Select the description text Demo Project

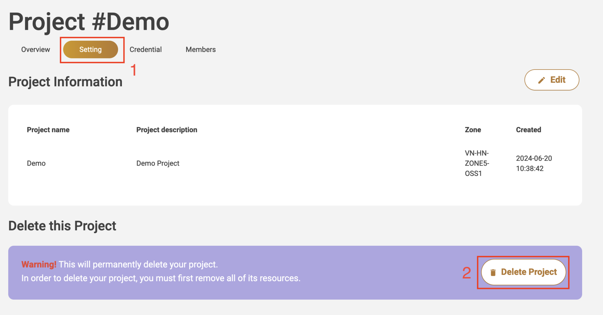click(x=158, y=163)
